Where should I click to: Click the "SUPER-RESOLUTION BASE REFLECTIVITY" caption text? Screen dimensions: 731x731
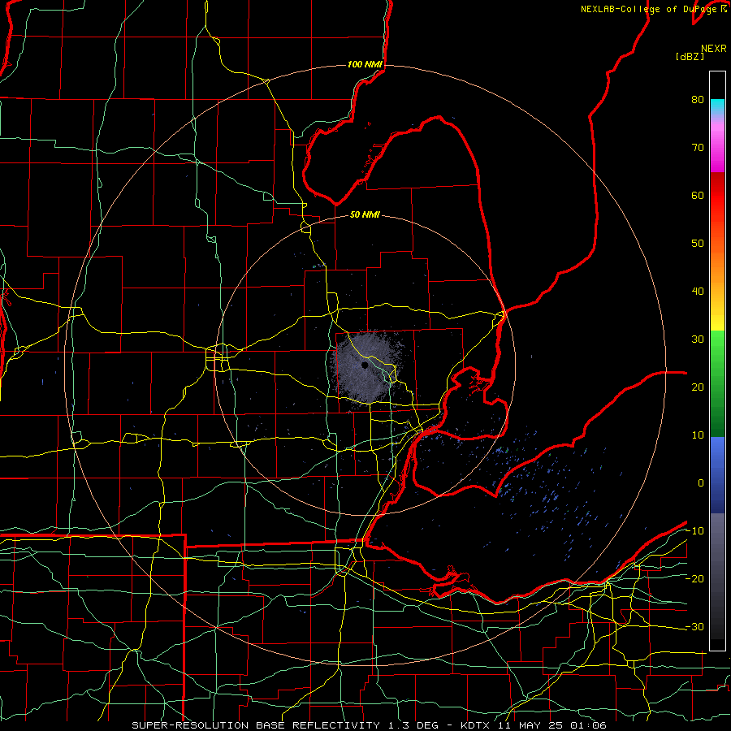(256, 725)
